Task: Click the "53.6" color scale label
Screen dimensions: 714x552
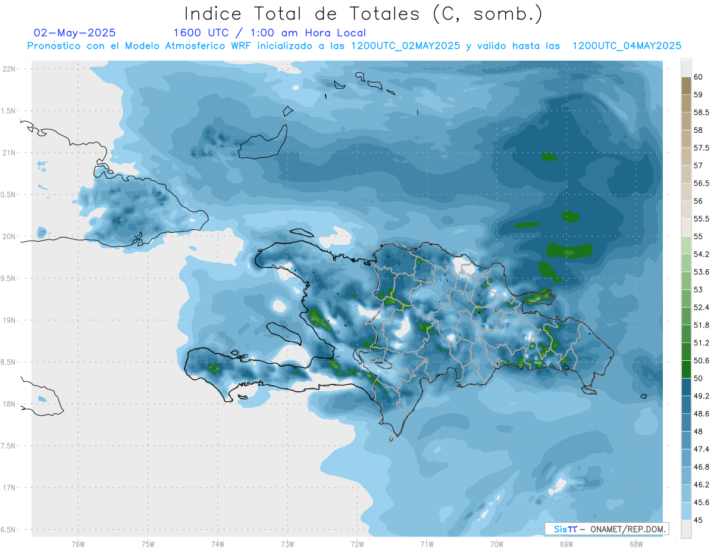Action: [x=702, y=272]
